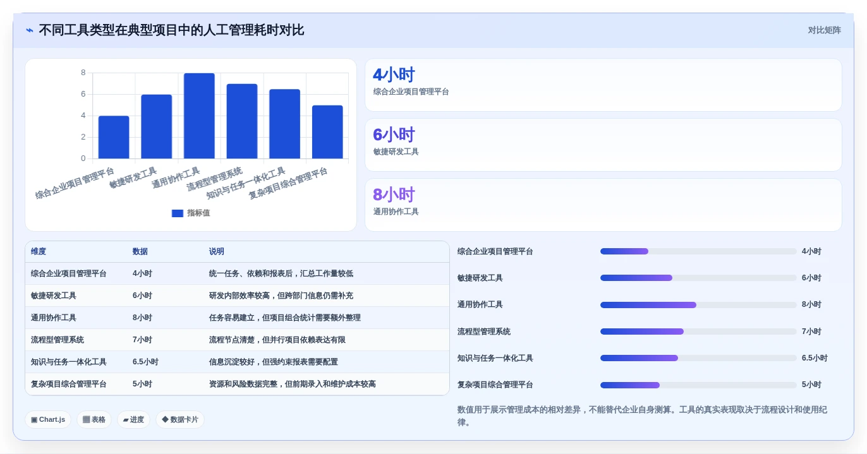This screenshot has width=867, height=454.
Task: Click the 流程型管理系统 progress bar
Action: click(698, 332)
